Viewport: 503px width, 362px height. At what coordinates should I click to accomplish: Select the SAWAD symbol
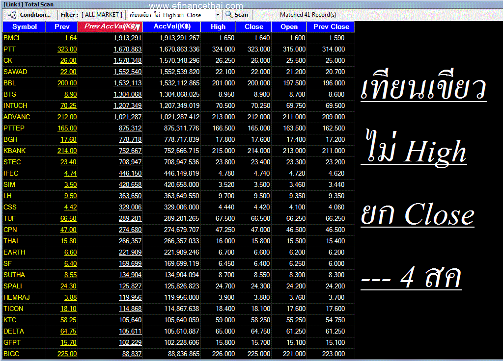click(x=15, y=72)
